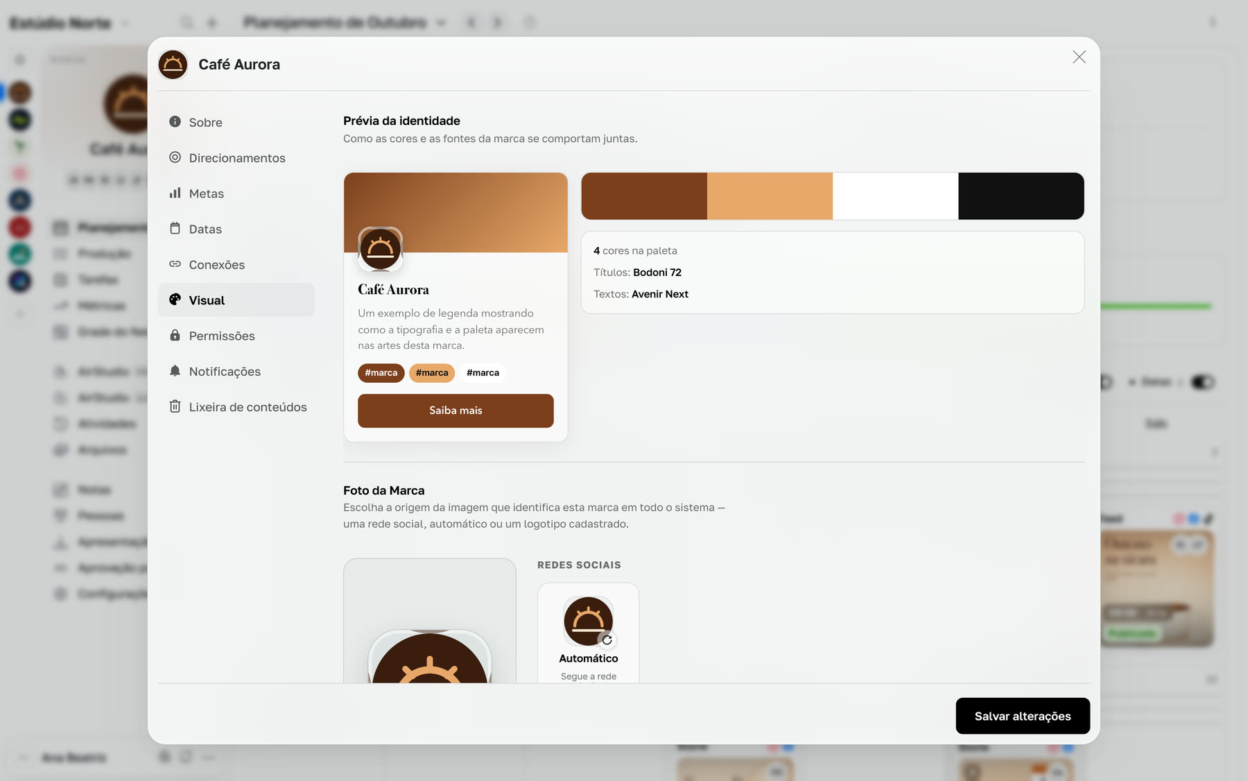This screenshot has width=1248, height=781.
Task: Go to Direcionamentos settings
Action: pyautogui.click(x=236, y=158)
